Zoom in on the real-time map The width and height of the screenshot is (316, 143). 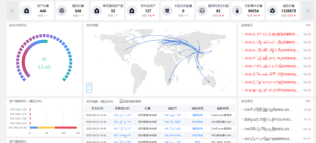coord(89,85)
